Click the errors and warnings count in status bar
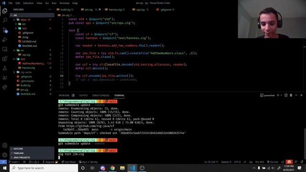 [x=34, y=162]
